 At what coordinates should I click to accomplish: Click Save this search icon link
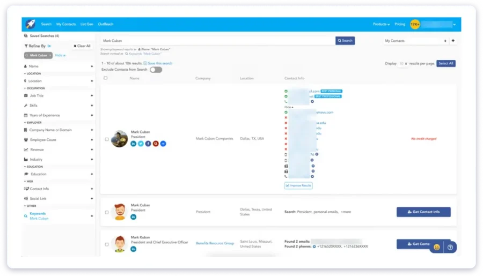158,63
